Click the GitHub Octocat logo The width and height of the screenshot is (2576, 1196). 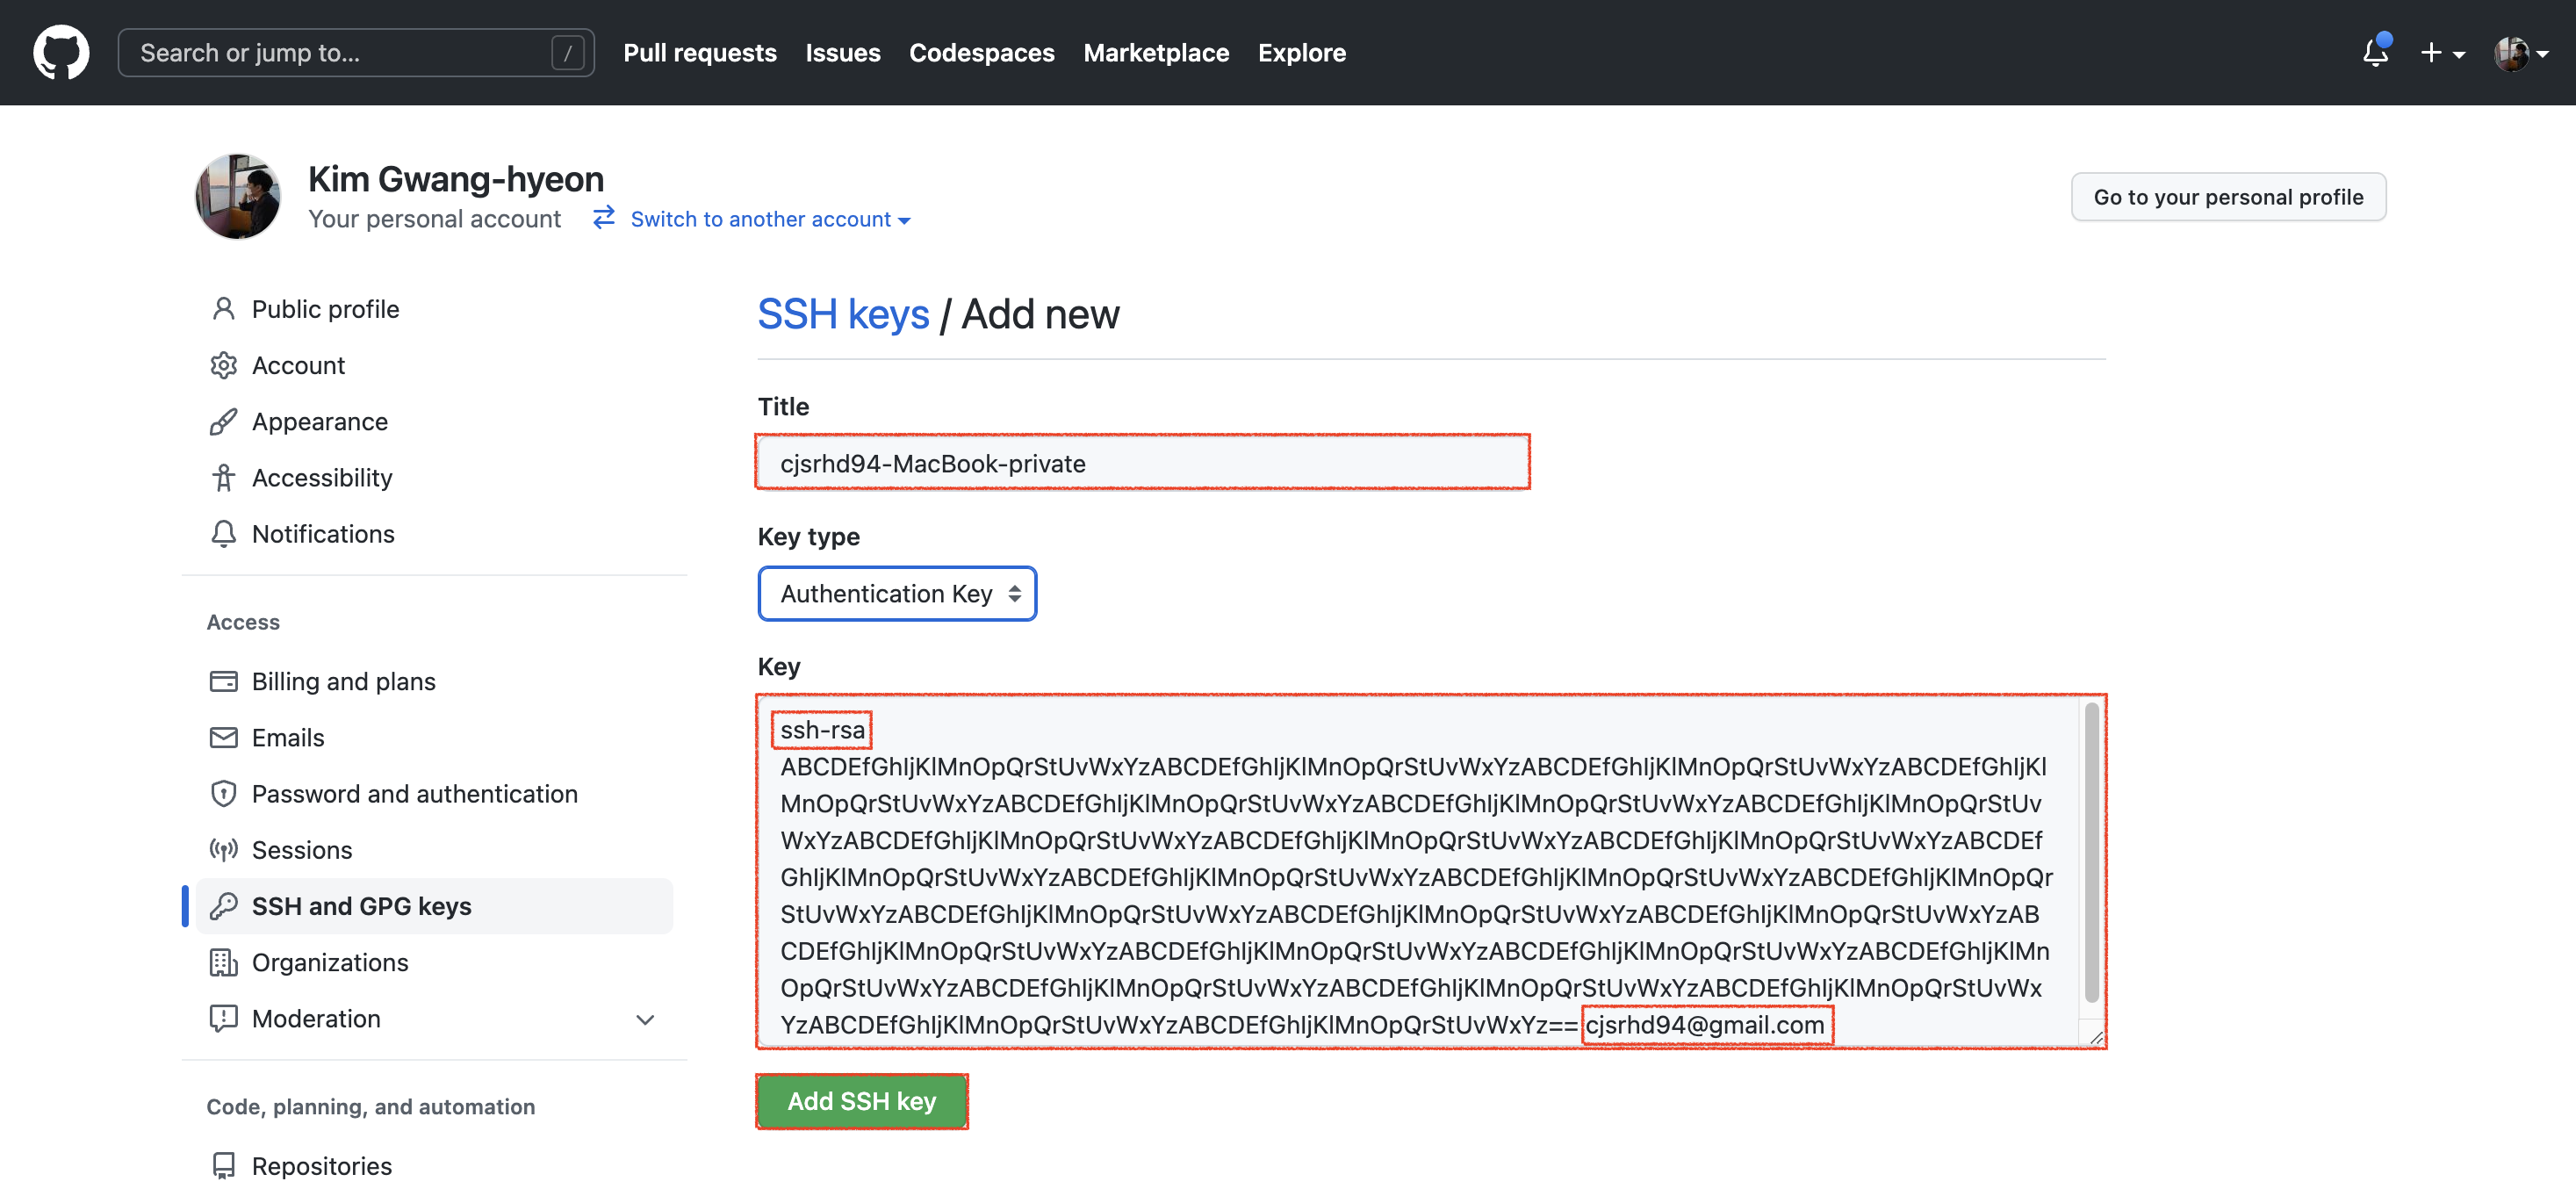click(61, 52)
